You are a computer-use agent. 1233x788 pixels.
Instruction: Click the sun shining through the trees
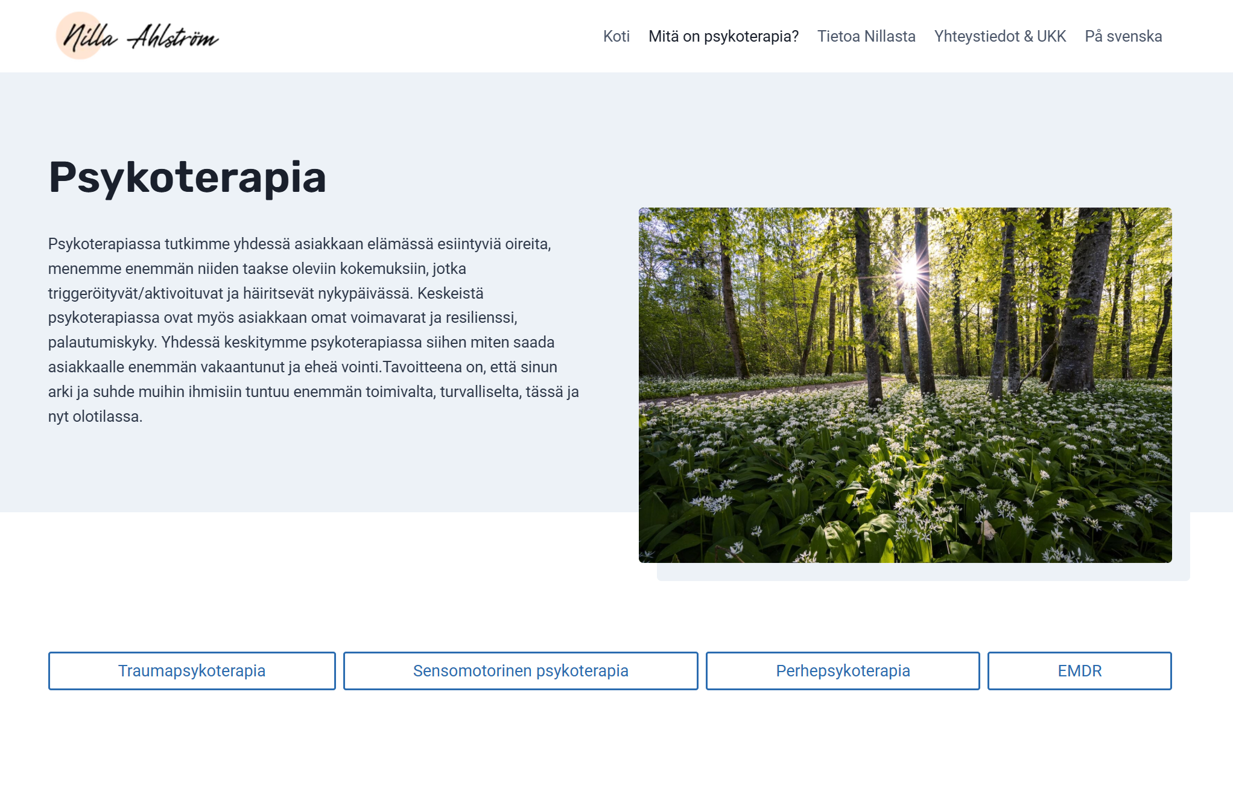click(910, 272)
